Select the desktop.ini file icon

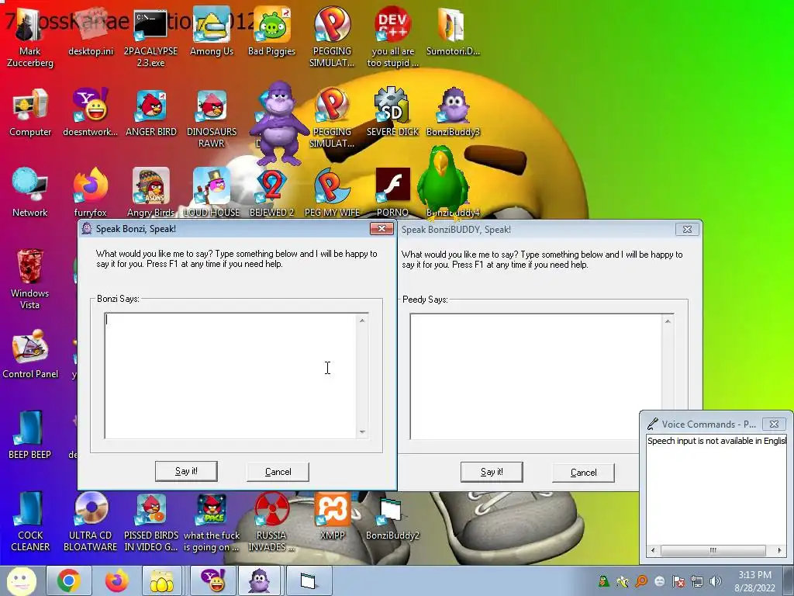click(91, 31)
